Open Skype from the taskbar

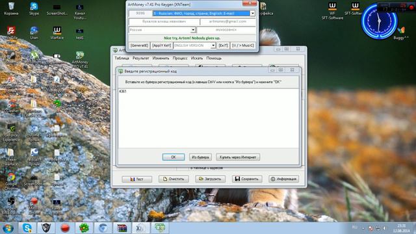coord(27,228)
